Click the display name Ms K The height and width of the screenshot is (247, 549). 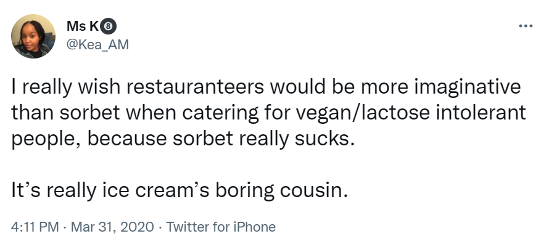pyautogui.click(x=83, y=26)
